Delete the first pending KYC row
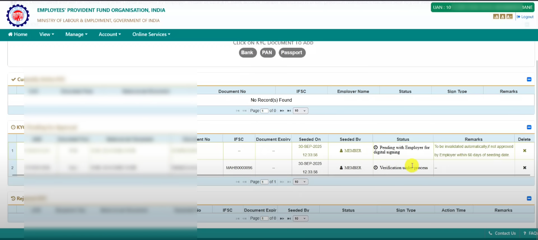The image size is (538, 240). (x=524, y=151)
